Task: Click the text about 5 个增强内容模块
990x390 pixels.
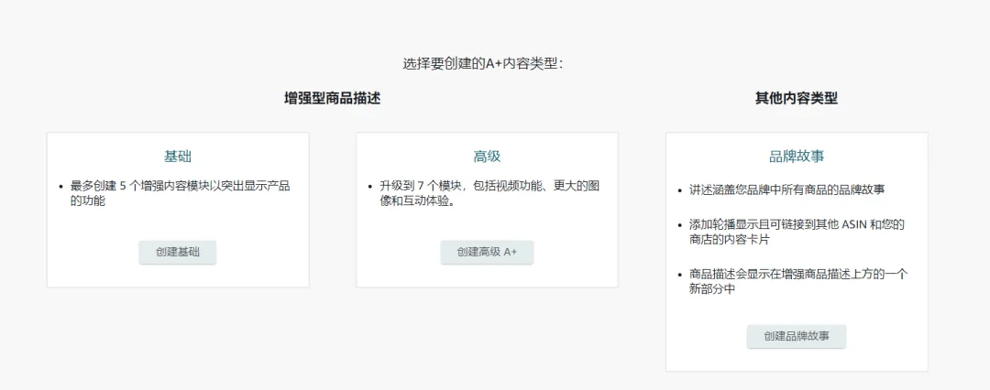Action: 180,193
